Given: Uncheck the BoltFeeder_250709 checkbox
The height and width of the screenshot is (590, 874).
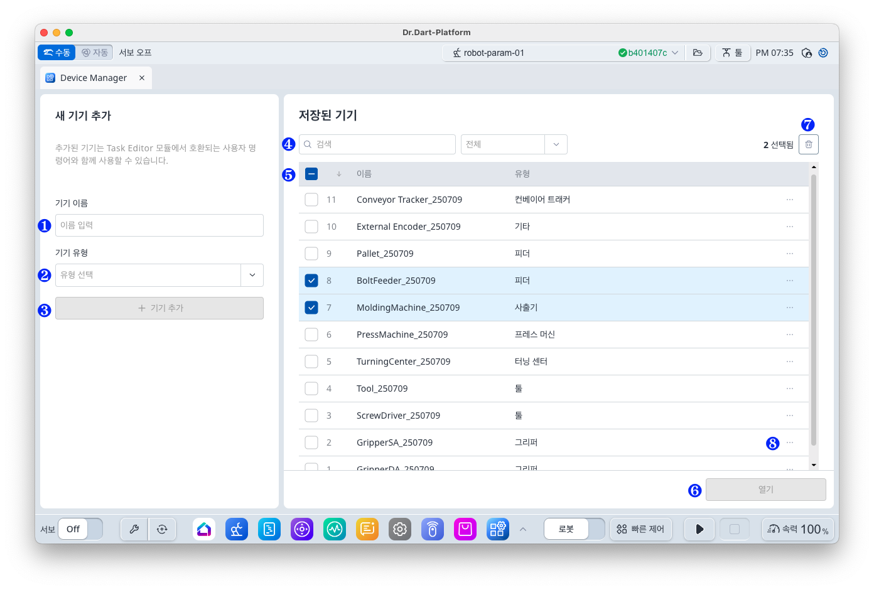Looking at the screenshot, I should click(311, 281).
